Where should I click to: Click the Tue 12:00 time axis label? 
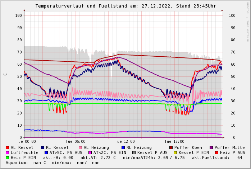125,142
